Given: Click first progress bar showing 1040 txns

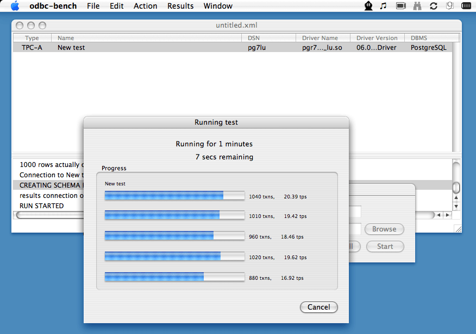Looking at the screenshot, I should (x=174, y=196).
